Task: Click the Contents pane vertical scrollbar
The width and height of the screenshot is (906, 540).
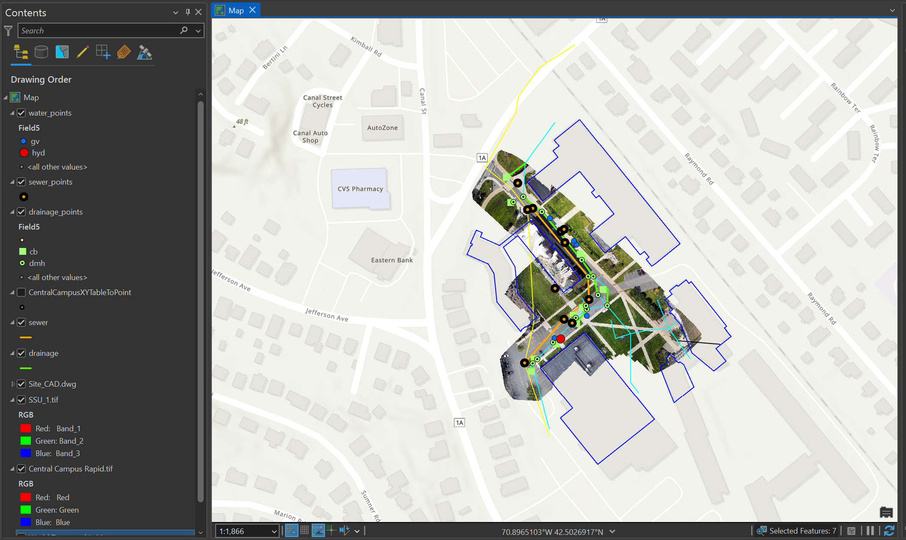Action: (200, 301)
